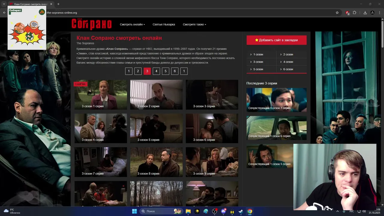This screenshot has height=216, width=384.
Task: Open the 3 сезон 6 серия thumbnail
Action: tap(212, 128)
